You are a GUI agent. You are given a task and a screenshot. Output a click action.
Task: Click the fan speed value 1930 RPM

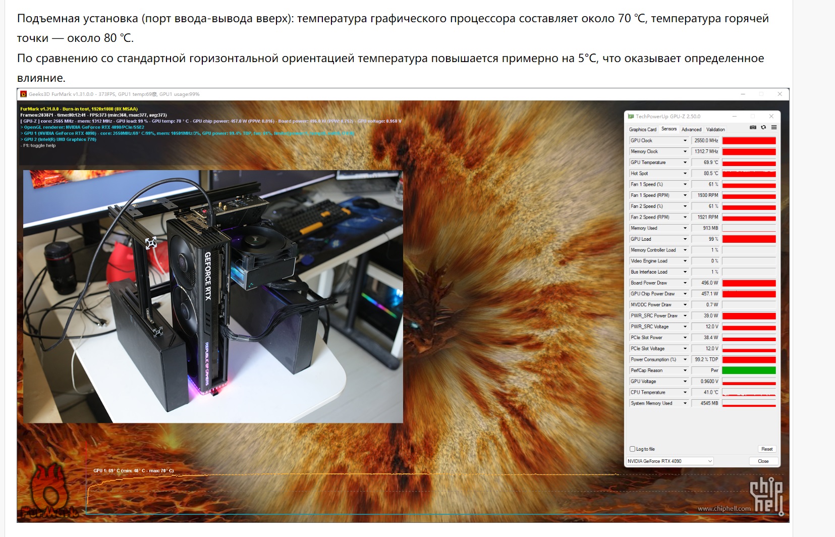705,195
